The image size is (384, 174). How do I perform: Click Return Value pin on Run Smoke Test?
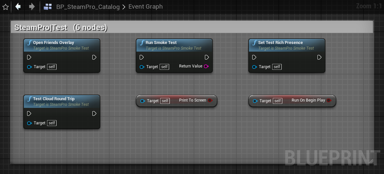[x=206, y=66]
